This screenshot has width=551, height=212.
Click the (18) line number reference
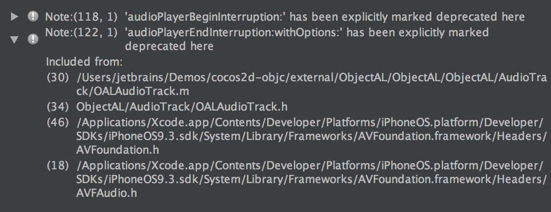point(58,165)
